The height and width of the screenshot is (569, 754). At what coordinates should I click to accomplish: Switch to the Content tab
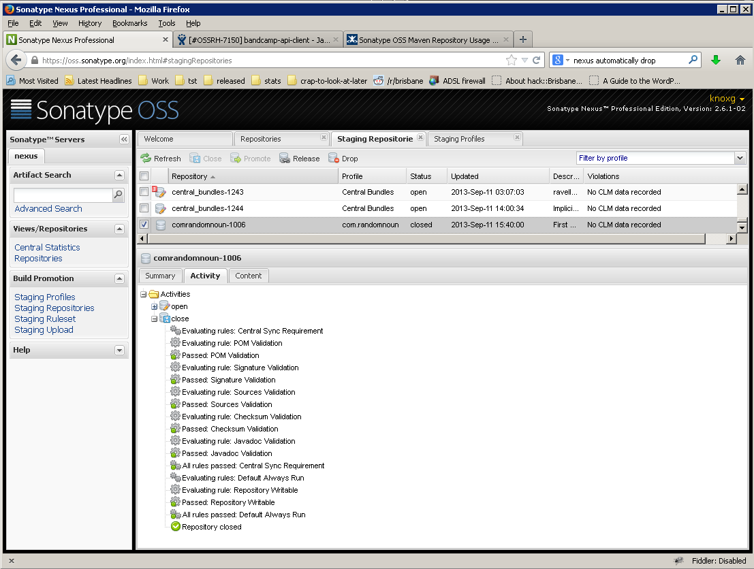point(249,276)
